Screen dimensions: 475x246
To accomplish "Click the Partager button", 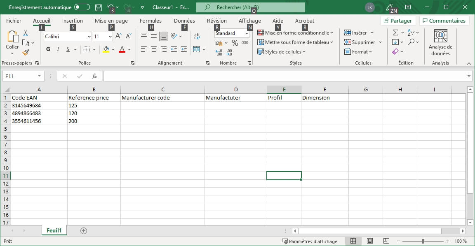I will coord(398,21).
